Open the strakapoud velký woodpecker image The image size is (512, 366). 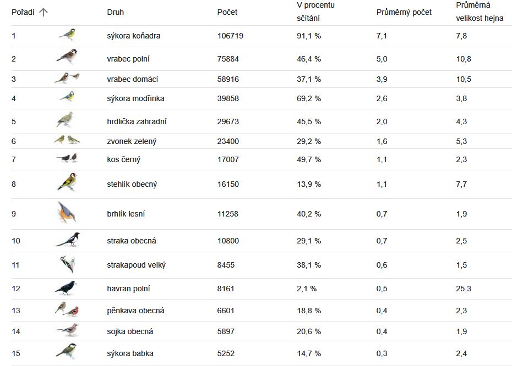(68, 264)
